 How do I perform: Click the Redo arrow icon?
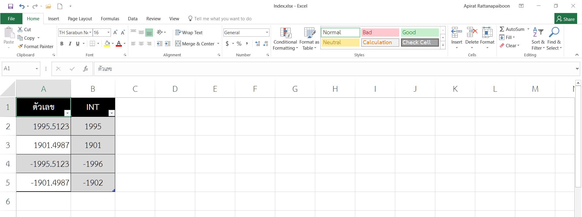coord(35,6)
